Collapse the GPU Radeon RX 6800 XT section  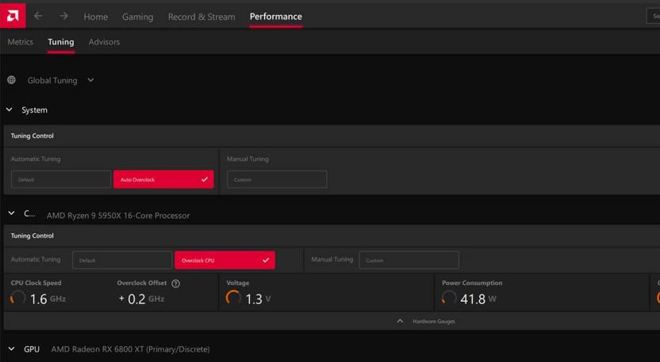11,349
